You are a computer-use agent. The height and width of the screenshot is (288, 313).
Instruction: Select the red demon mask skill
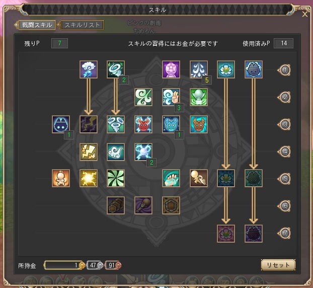coord(143,124)
